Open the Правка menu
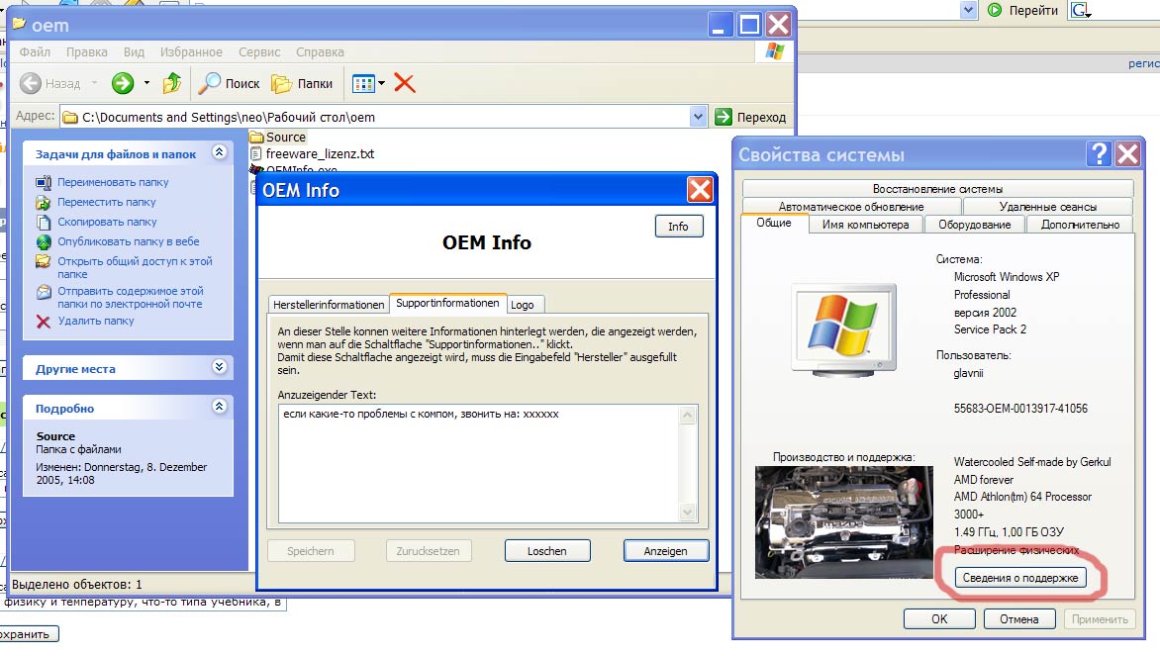 tap(86, 51)
